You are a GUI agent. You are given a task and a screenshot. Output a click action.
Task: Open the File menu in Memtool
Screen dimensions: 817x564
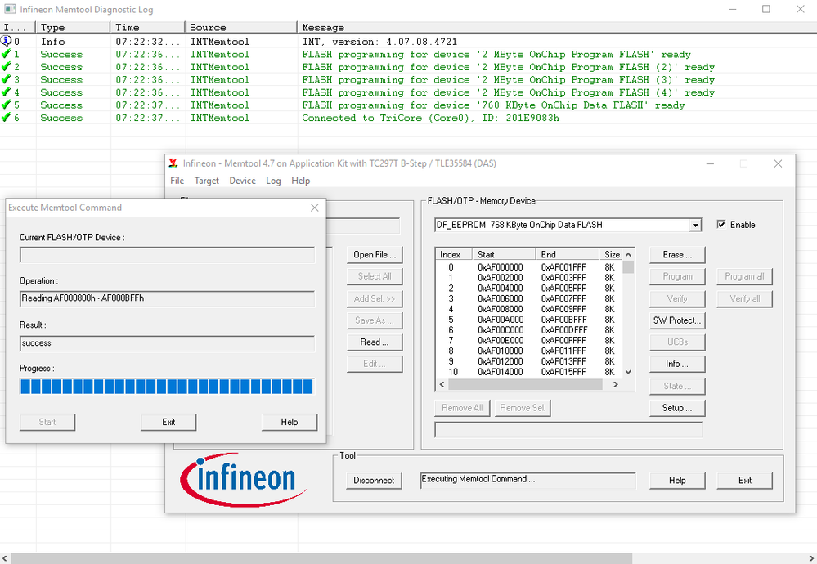pos(177,181)
